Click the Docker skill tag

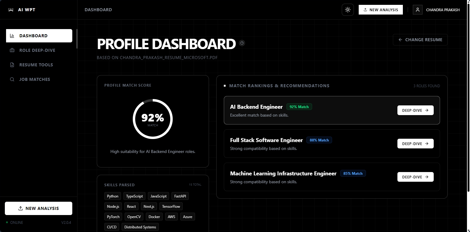[154, 217]
